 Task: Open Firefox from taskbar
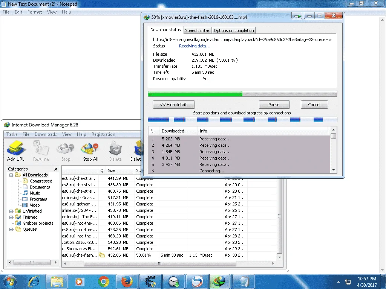127,281
